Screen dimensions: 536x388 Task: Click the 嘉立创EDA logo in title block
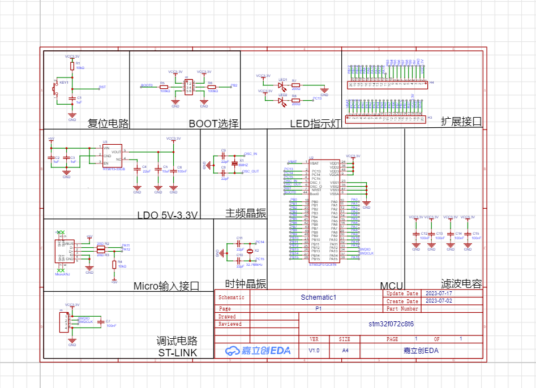click(258, 351)
